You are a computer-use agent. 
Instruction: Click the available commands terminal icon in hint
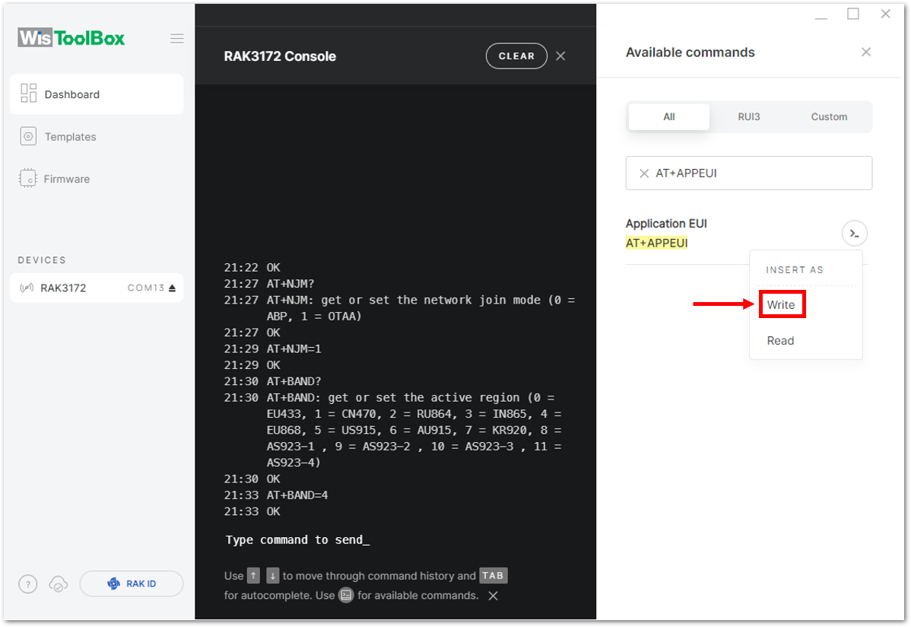[x=346, y=595]
